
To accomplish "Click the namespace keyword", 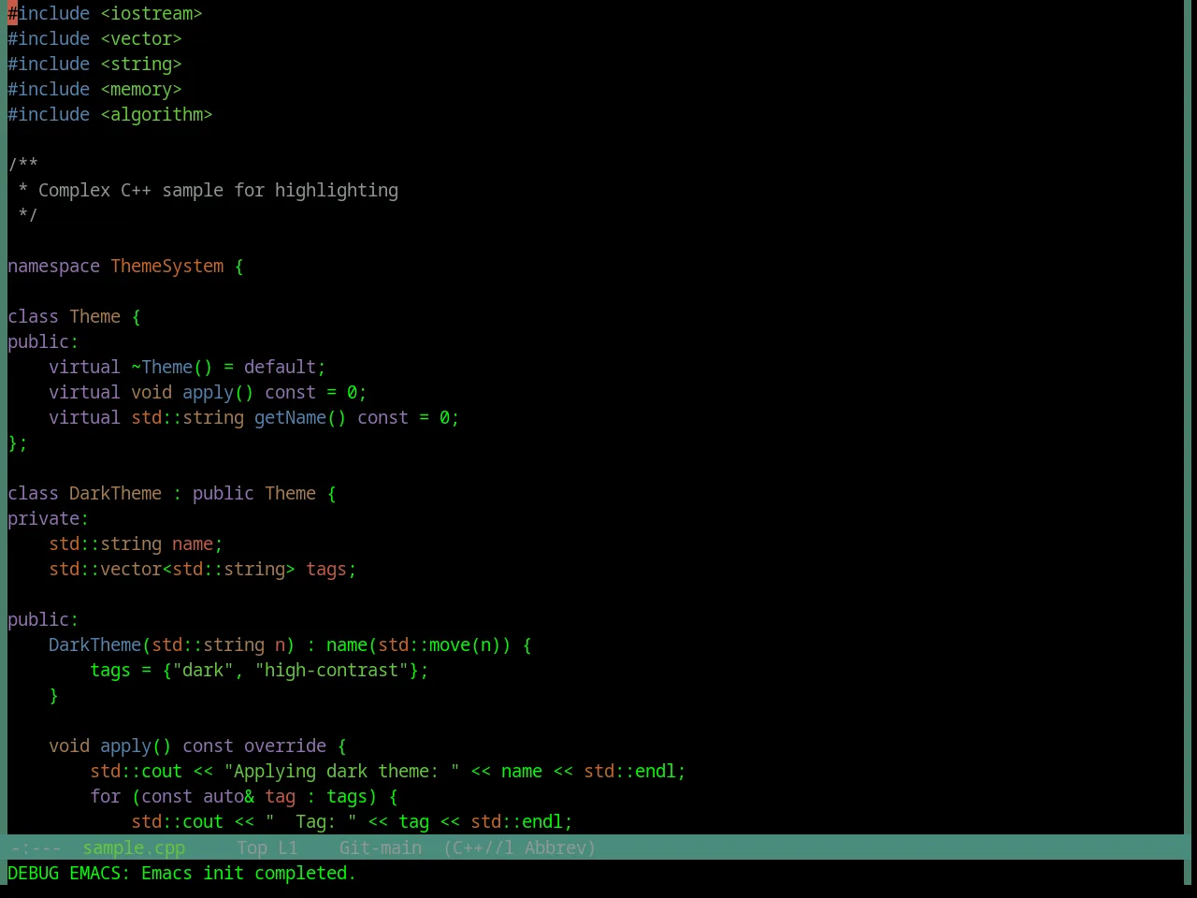I will coord(53,266).
